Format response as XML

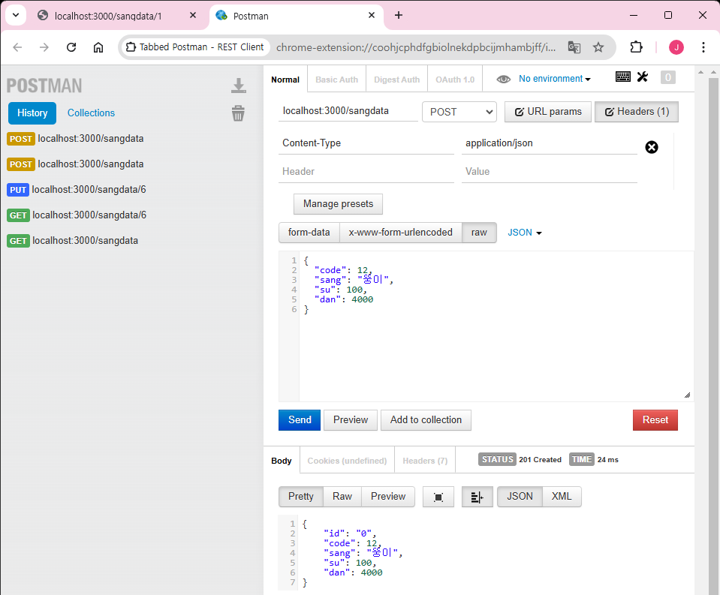point(562,497)
